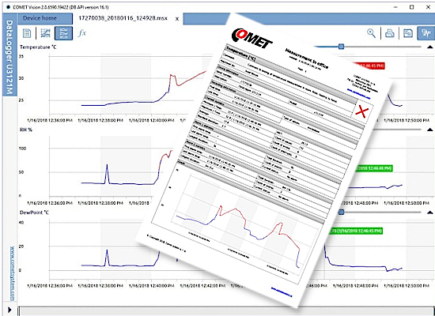Open the table view icon
The width and height of the screenshot is (435, 316).
[x=27, y=33]
